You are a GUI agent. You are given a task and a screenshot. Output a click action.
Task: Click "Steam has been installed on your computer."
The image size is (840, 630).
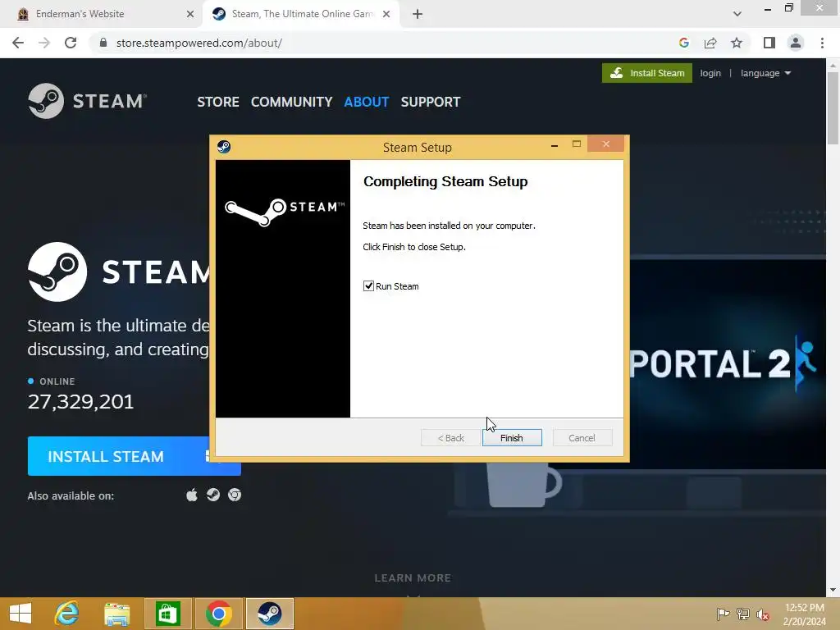tap(449, 226)
